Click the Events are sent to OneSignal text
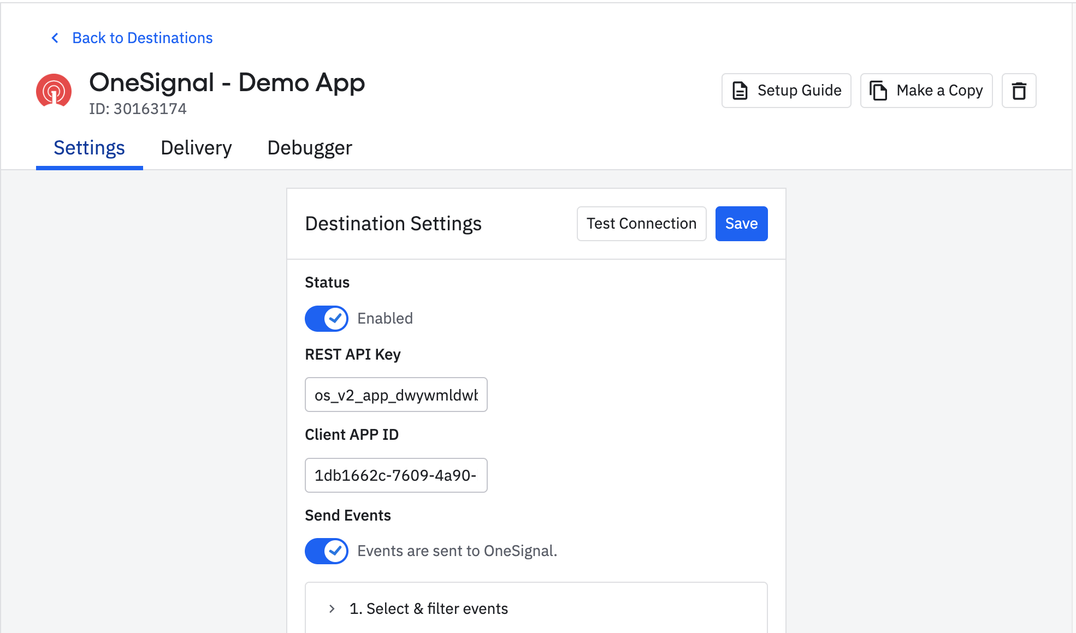Screen dimensions: 1076x633 point(457,551)
